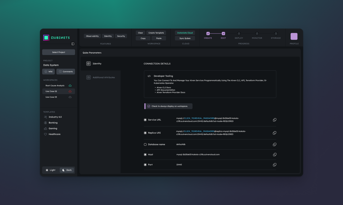Viewport: 343px width, 205px height.
Task: Select the Use Case 02 workspace
Action: (59, 91)
